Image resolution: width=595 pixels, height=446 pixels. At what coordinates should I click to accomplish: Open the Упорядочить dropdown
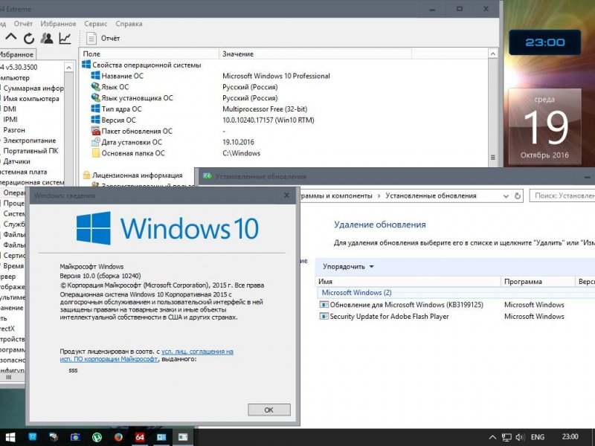pos(348,267)
